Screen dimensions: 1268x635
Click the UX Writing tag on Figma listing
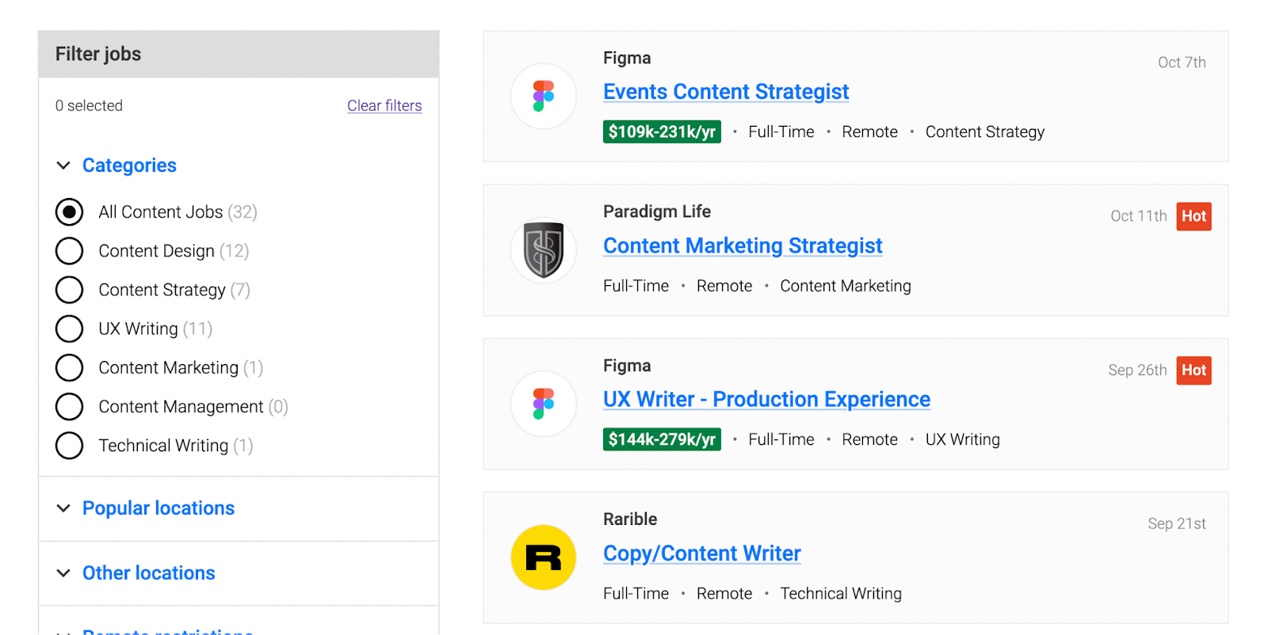pos(963,439)
